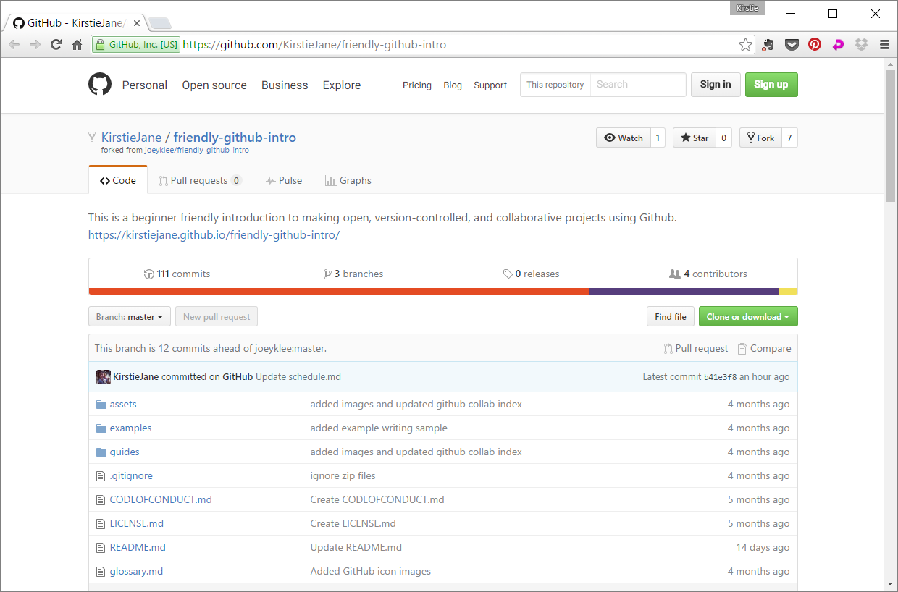Image resolution: width=898 pixels, height=592 pixels.
Task: Click the GitHub Octocat logo
Action: click(x=100, y=85)
